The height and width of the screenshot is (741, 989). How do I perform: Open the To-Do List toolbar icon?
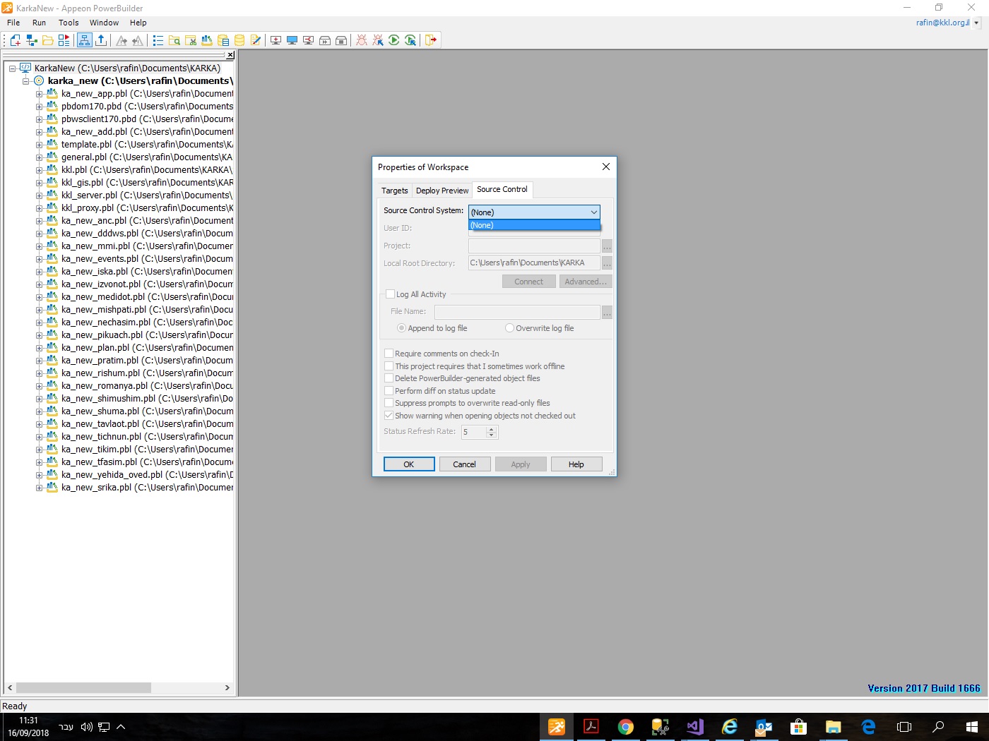(158, 40)
